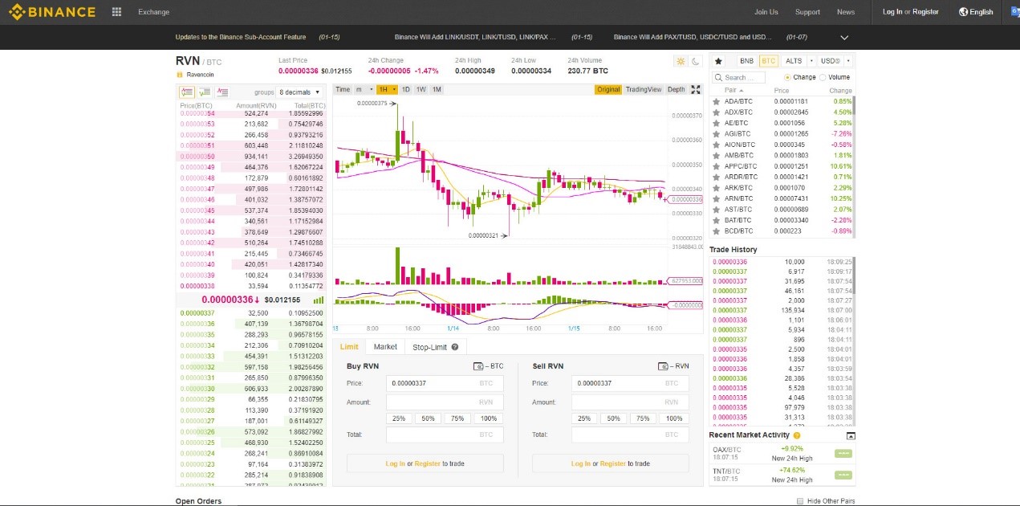Favorite the APPC/BTC pair star

coord(716,166)
